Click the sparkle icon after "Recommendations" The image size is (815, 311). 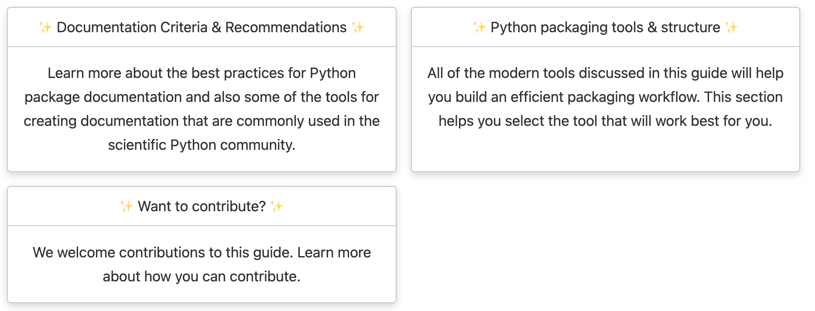click(x=358, y=27)
